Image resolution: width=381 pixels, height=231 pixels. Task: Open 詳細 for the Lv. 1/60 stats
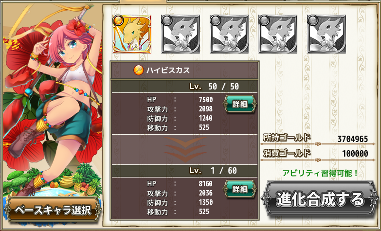pyautogui.click(x=240, y=189)
